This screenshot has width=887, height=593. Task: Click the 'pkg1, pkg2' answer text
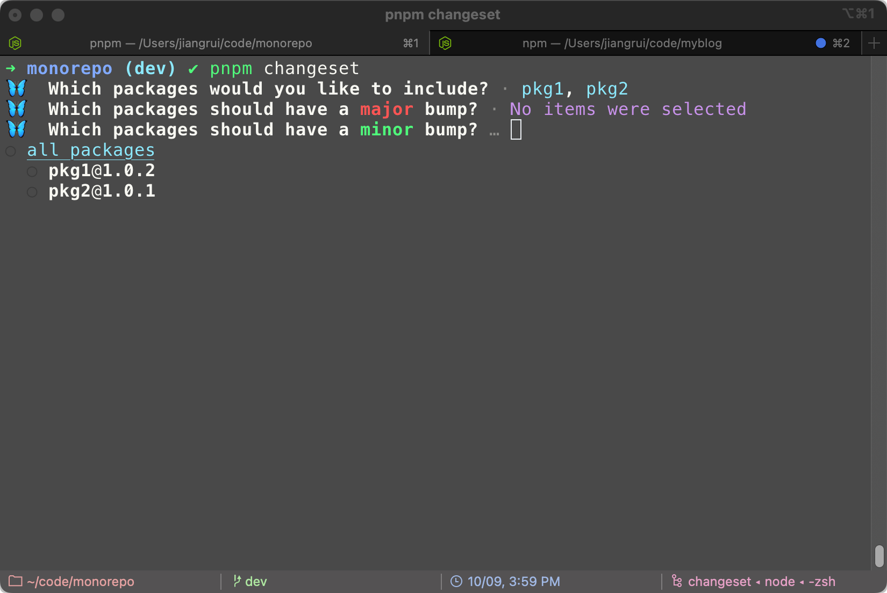(575, 89)
